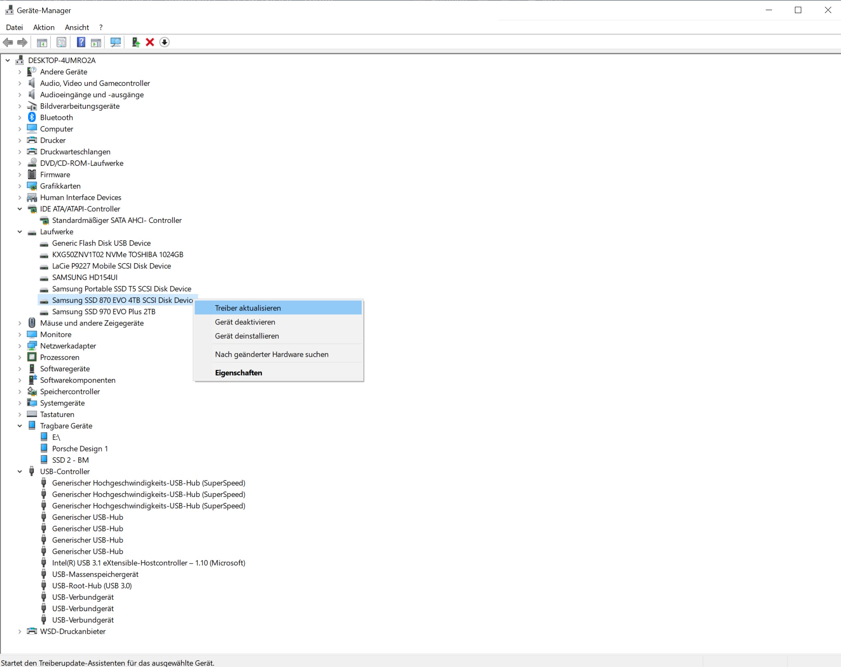The width and height of the screenshot is (841, 667).
Task: Collapse the Tragbare Geräte category
Action: coord(20,426)
